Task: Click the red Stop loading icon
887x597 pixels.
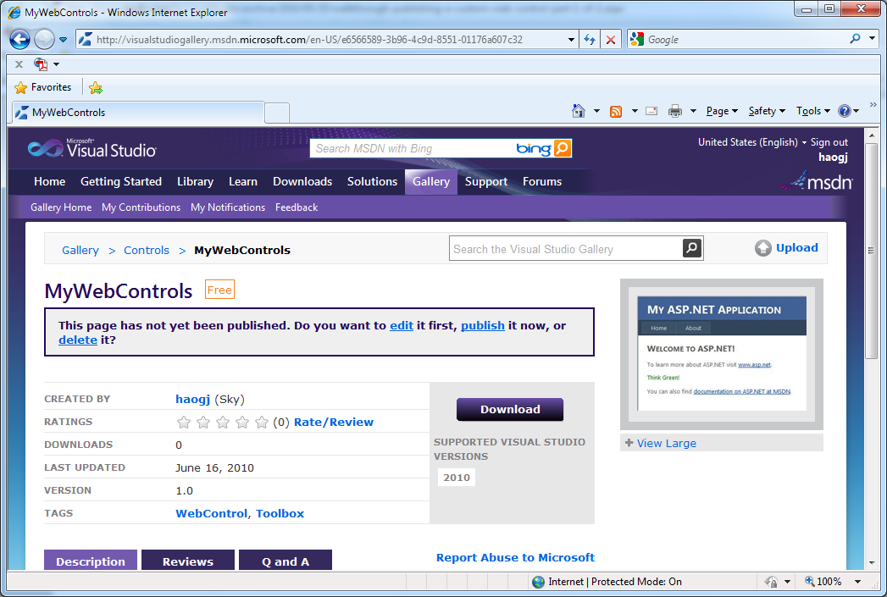Action: (610, 40)
